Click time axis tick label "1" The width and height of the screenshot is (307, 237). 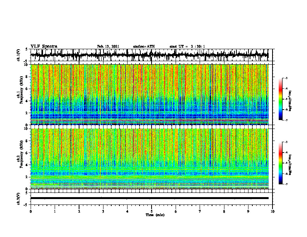(55, 211)
